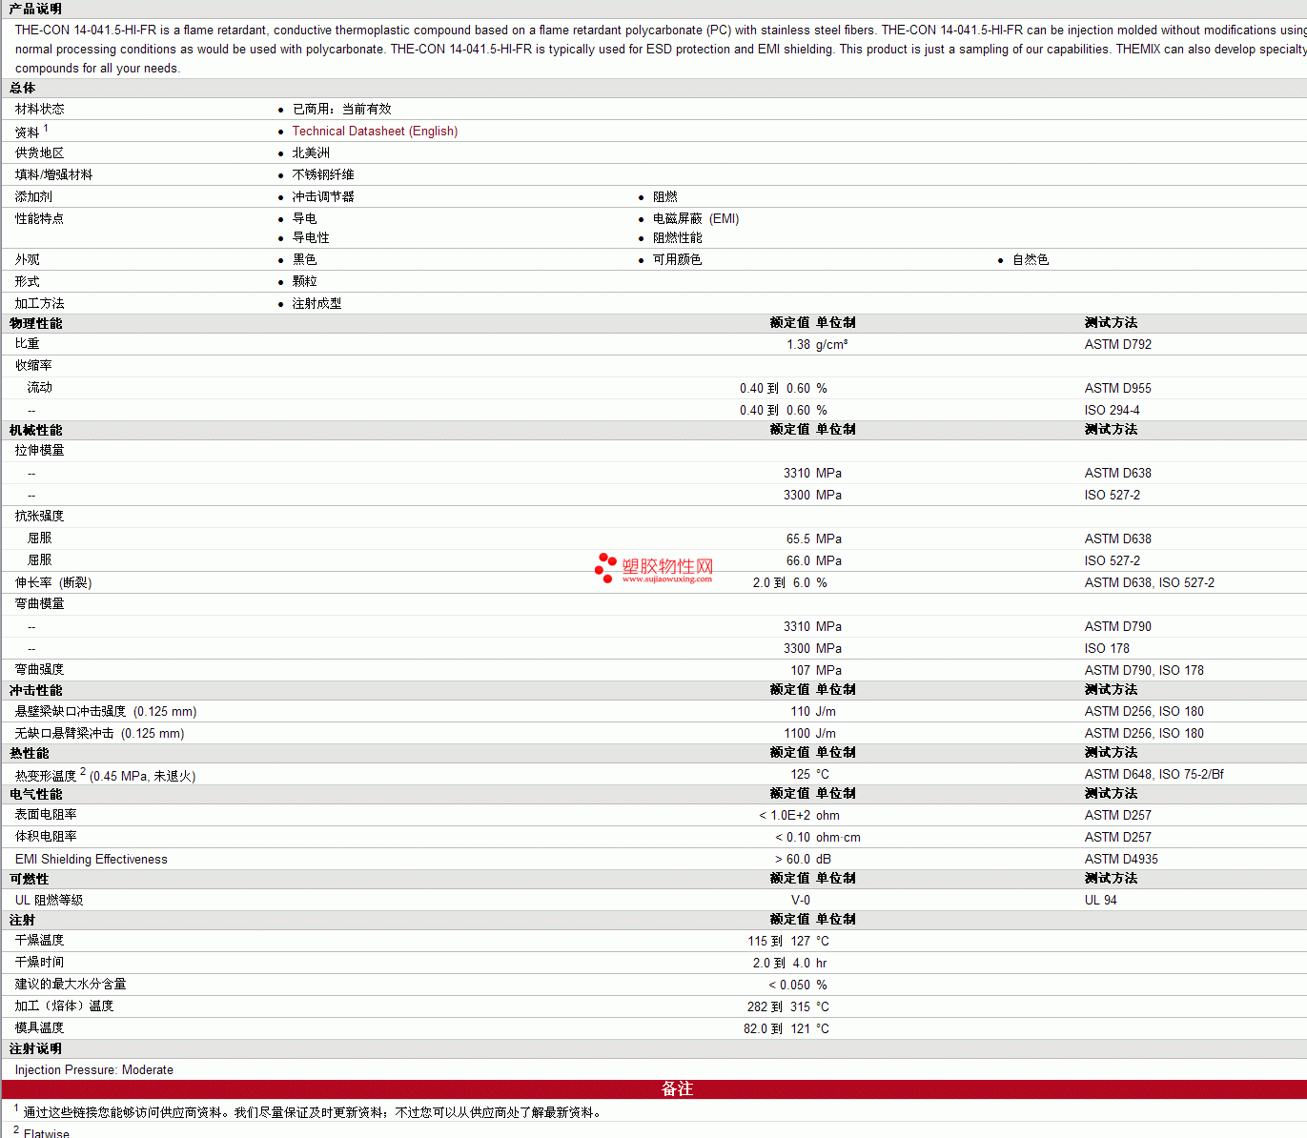
Task: Click the 'ASTM D4935' test method
Action: coord(1121,860)
